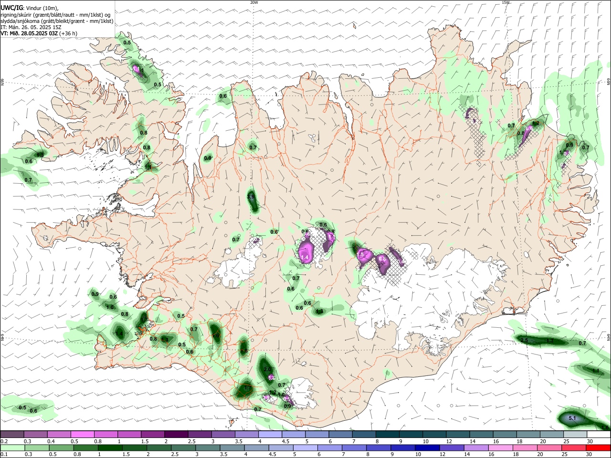This screenshot has height=458, width=611.
Task: Click the 15W longitude label
Action: [506, 2]
